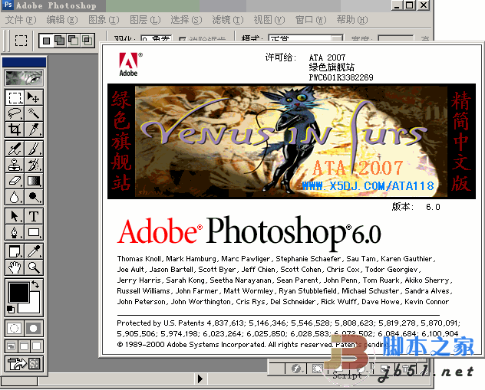The width and height of the screenshot is (485, 390).
Task: Choose Full Screen mode with menu bar
Action: coord(24,346)
